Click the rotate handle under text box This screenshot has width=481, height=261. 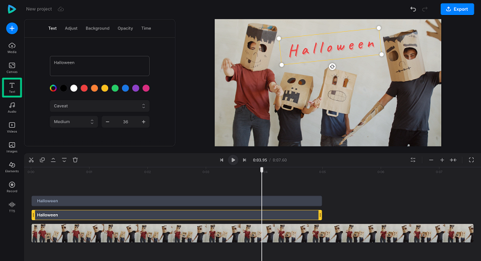pyautogui.click(x=332, y=67)
